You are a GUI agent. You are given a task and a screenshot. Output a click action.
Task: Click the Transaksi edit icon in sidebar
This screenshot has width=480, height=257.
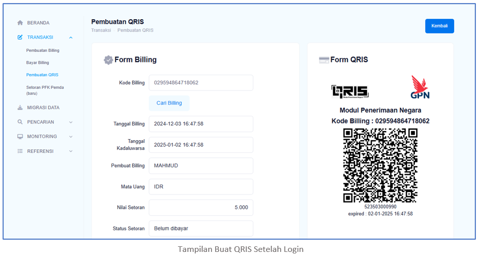click(20, 37)
